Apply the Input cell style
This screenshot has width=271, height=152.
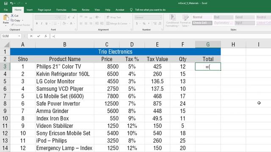click(245, 23)
